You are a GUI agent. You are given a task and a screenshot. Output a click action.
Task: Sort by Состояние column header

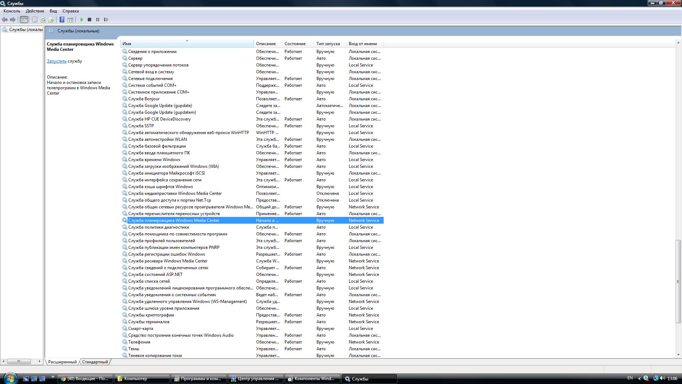[x=295, y=44]
